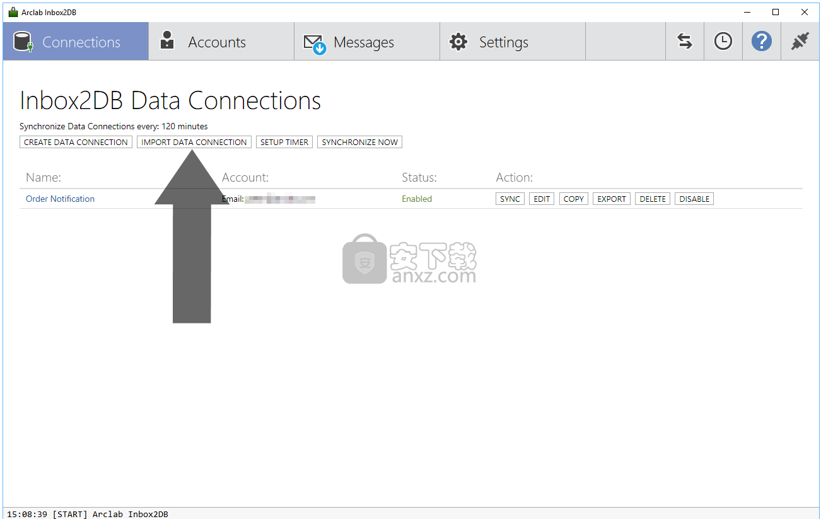Disable the Order Notification connection
Screen dimensions: 821x519
694,199
